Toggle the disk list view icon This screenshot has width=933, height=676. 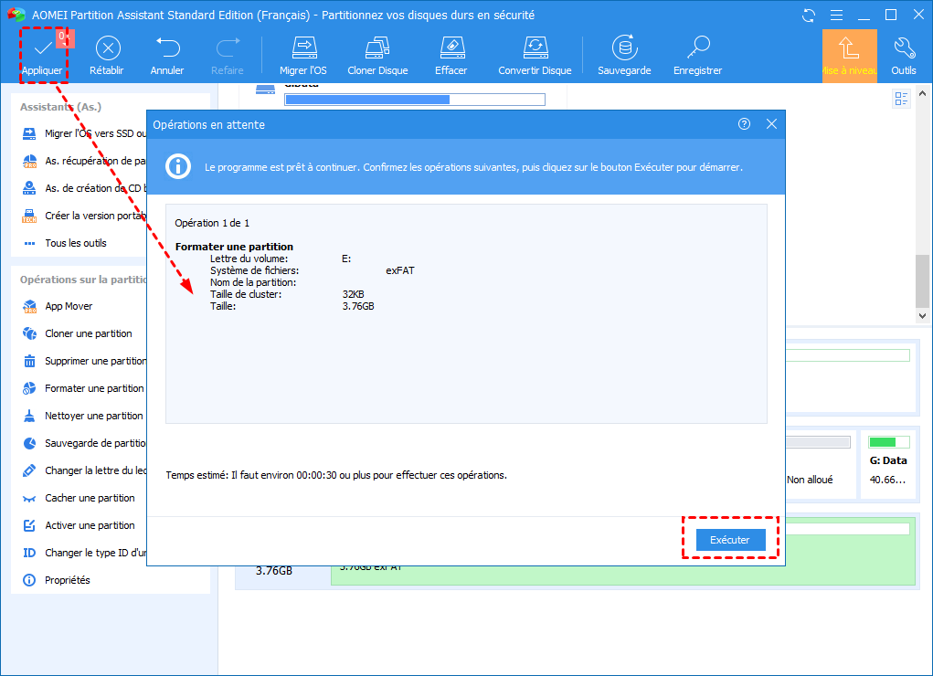[x=902, y=99]
